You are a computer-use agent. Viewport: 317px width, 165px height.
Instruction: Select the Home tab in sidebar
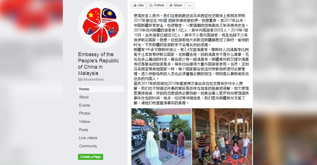101,89
